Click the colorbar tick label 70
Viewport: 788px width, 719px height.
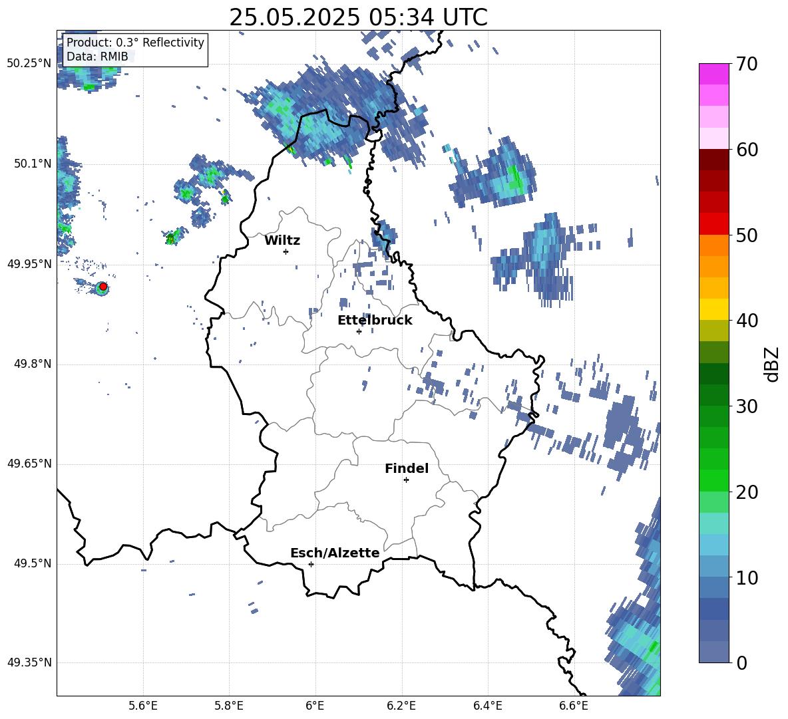click(x=747, y=65)
